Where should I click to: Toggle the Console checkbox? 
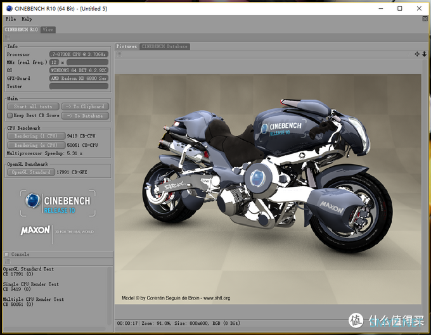(x=7, y=255)
